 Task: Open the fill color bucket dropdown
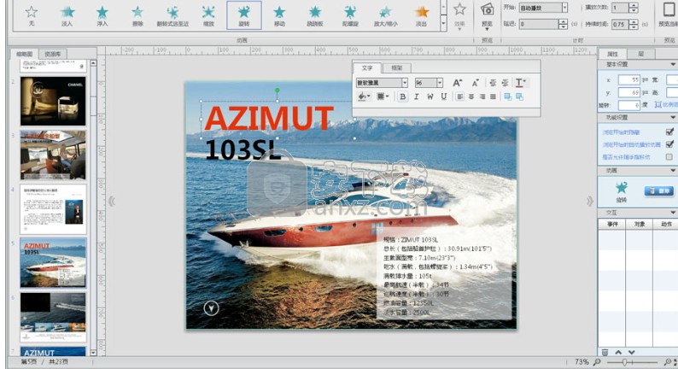click(x=364, y=97)
